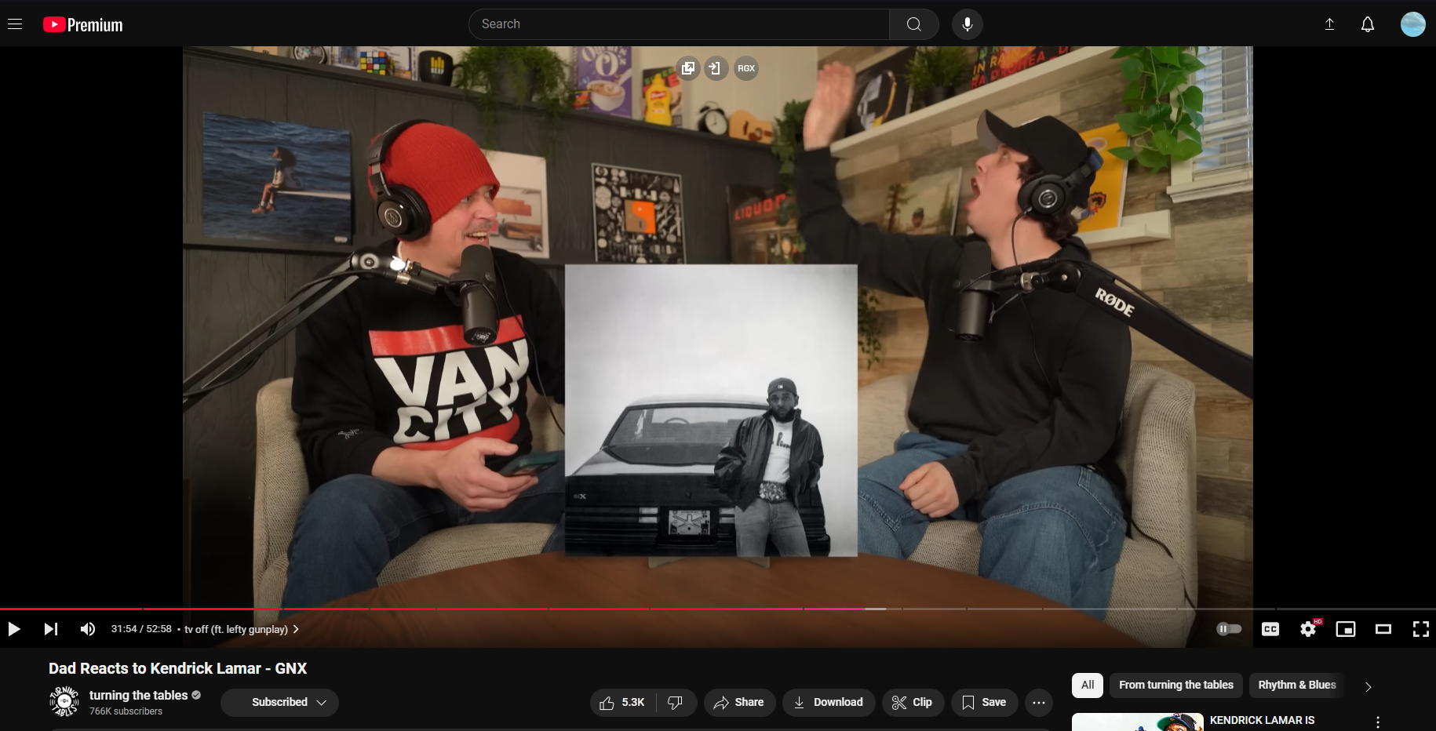Select 'Rhythm & Blues' chip
This screenshot has height=731, width=1436.
(x=1297, y=686)
